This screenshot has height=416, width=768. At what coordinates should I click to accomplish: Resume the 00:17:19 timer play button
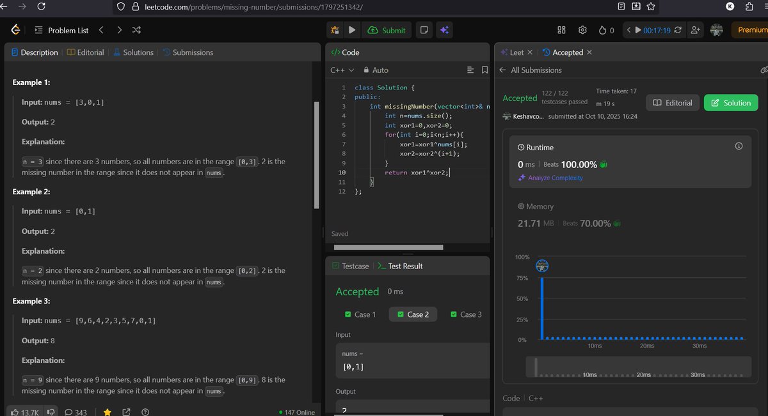tap(638, 30)
